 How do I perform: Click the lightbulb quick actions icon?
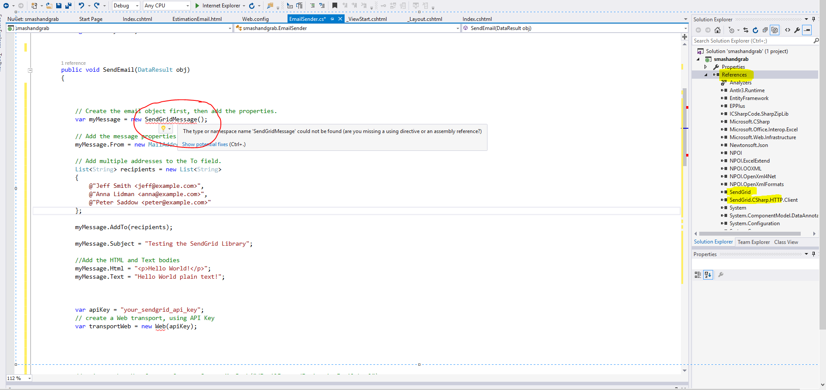point(163,129)
